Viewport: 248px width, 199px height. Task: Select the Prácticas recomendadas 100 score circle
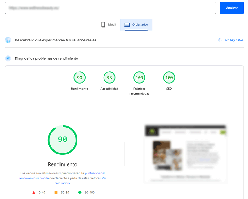tap(139, 77)
